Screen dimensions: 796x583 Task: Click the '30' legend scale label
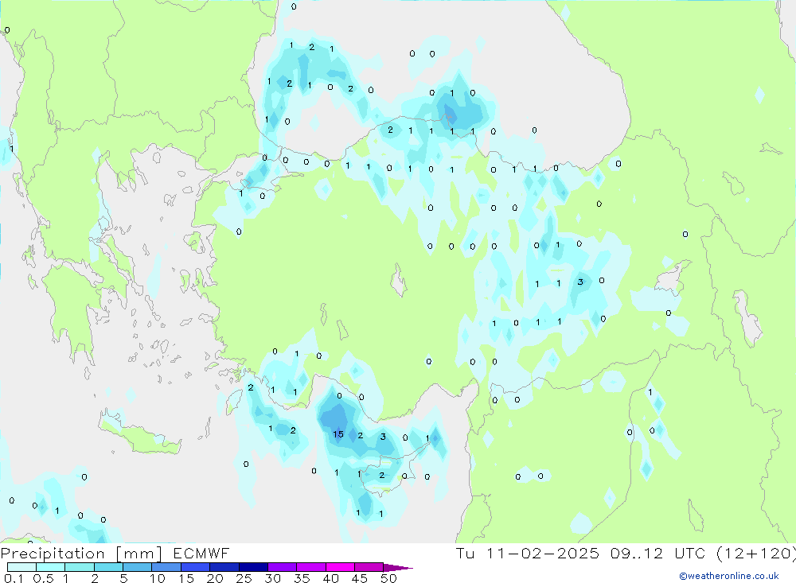point(272,578)
